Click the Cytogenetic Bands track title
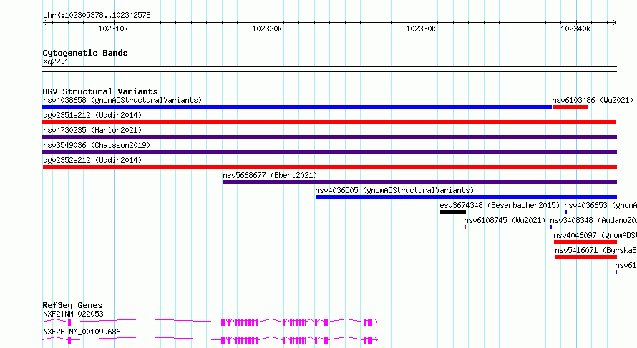Viewport: 637px width, 348px height. pyautogui.click(x=85, y=53)
